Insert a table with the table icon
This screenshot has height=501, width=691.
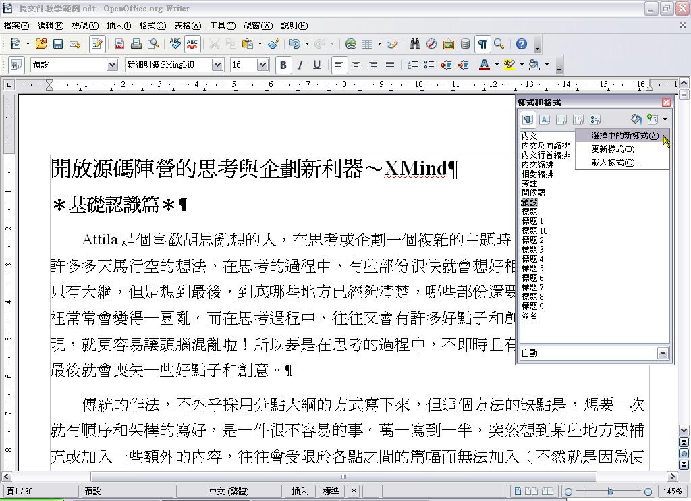(366, 44)
